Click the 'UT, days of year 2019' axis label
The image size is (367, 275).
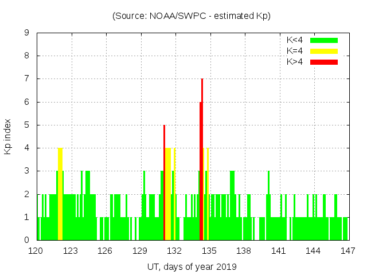click(x=192, y=266)
